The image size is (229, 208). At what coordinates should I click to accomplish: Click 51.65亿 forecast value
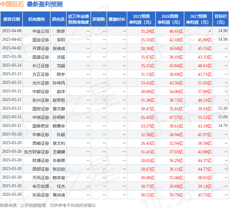[x=205, y=83]
